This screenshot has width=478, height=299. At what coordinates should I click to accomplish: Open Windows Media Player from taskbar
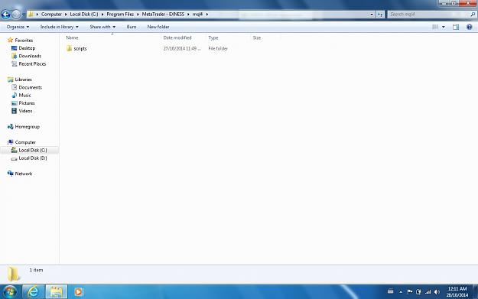(x=78, y=291)
